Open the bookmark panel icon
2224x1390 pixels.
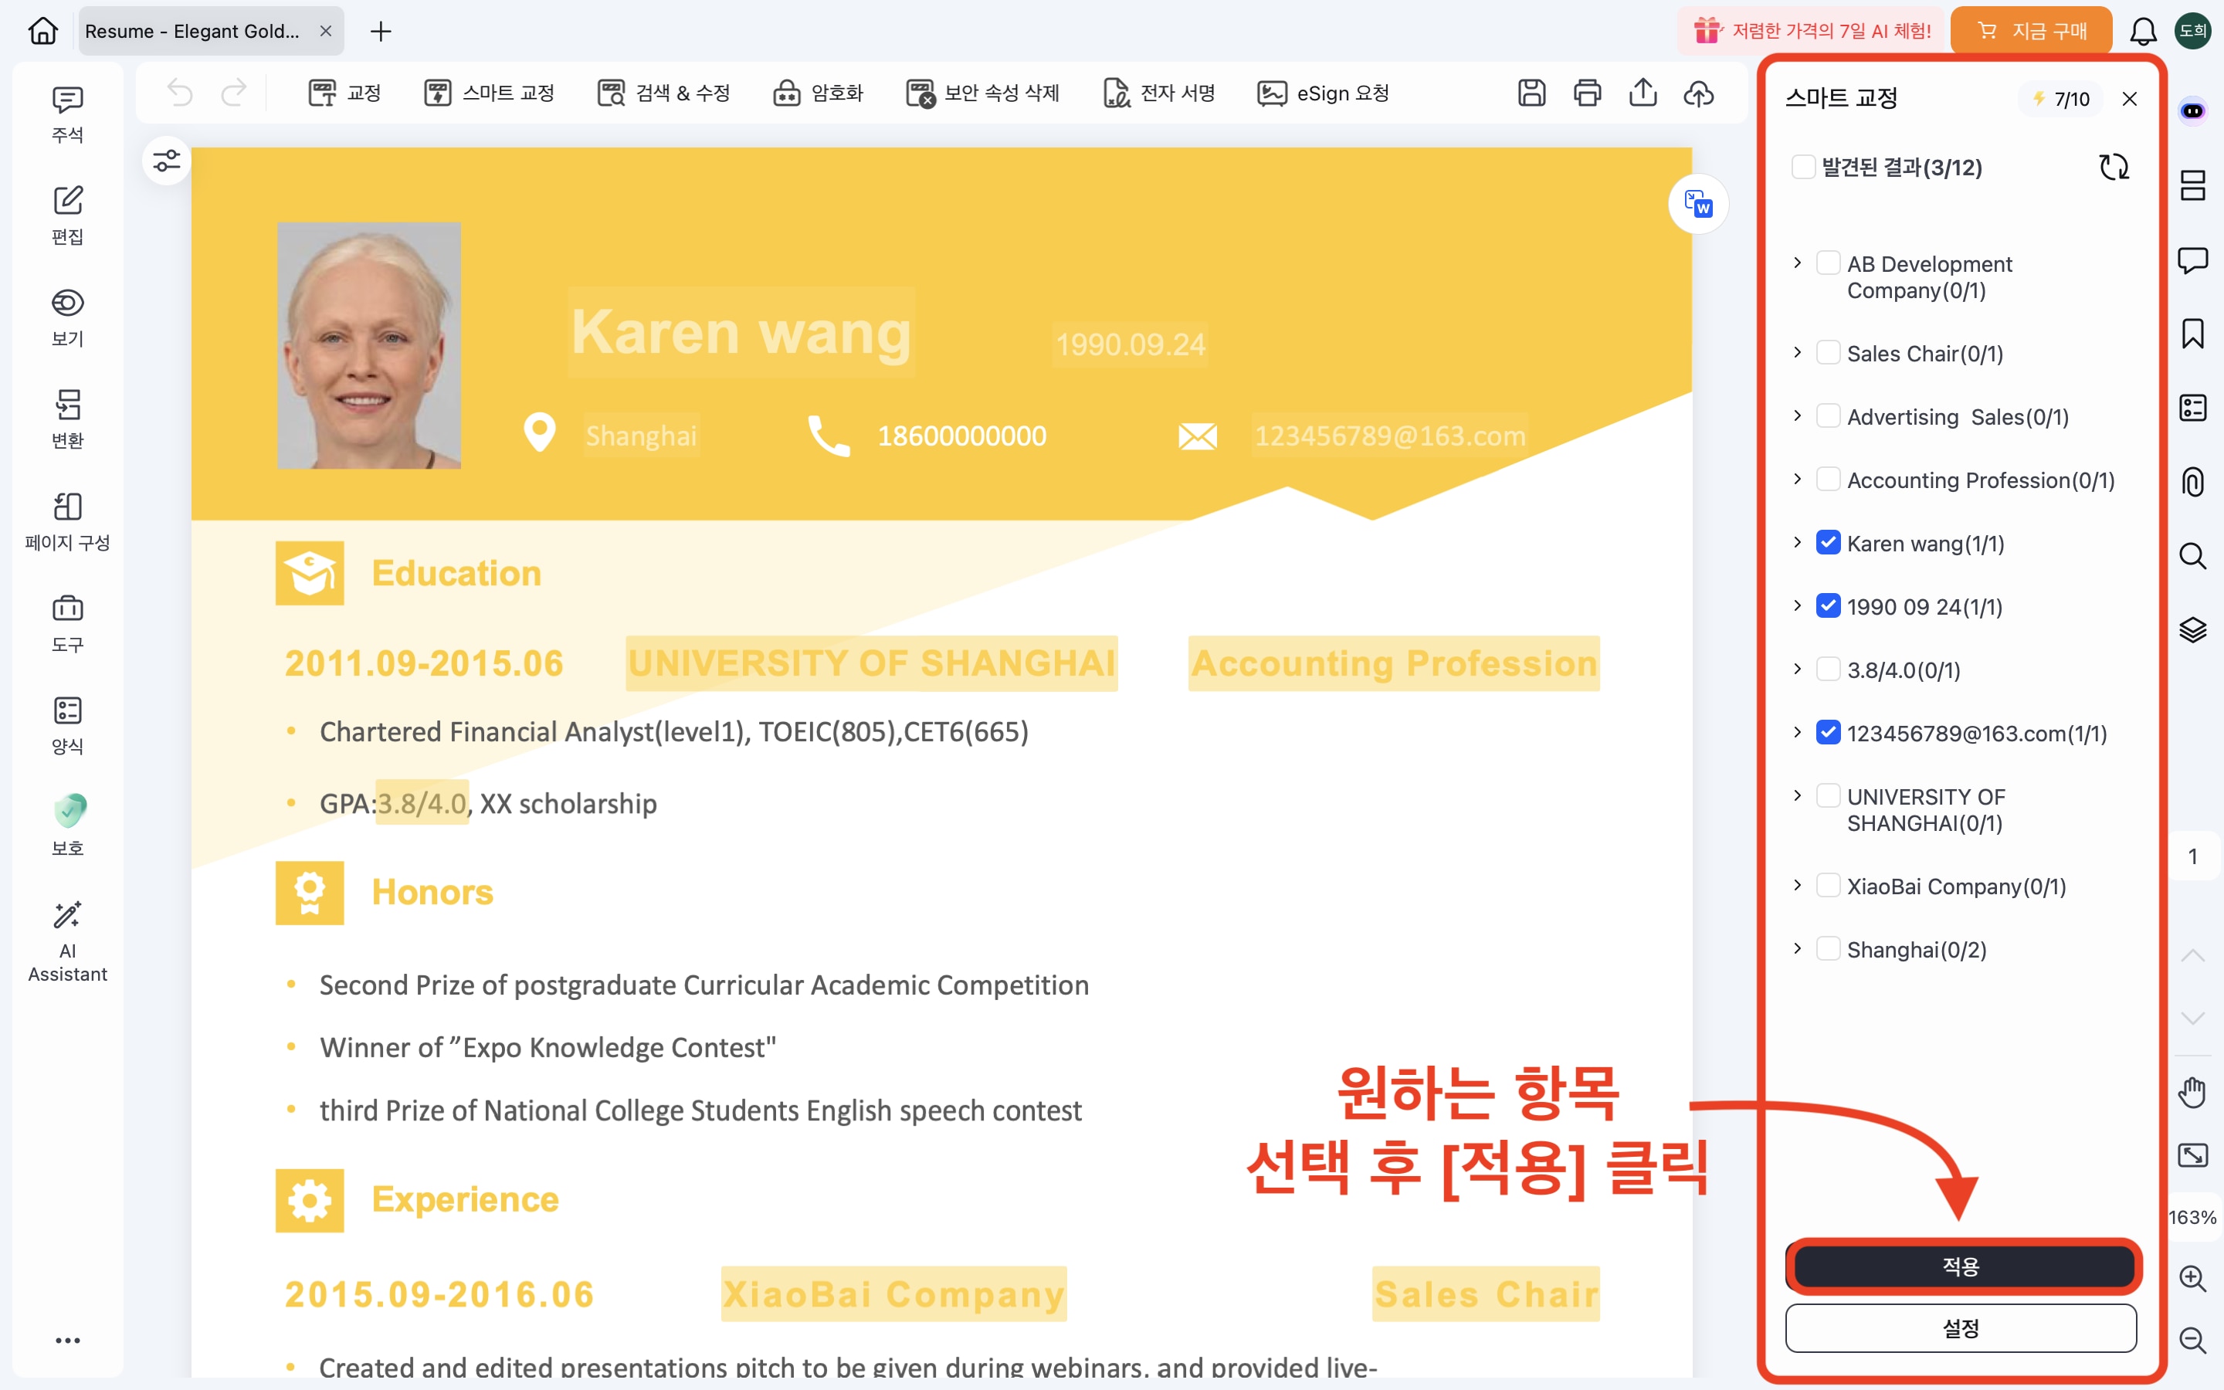(x=2193, y=334)
